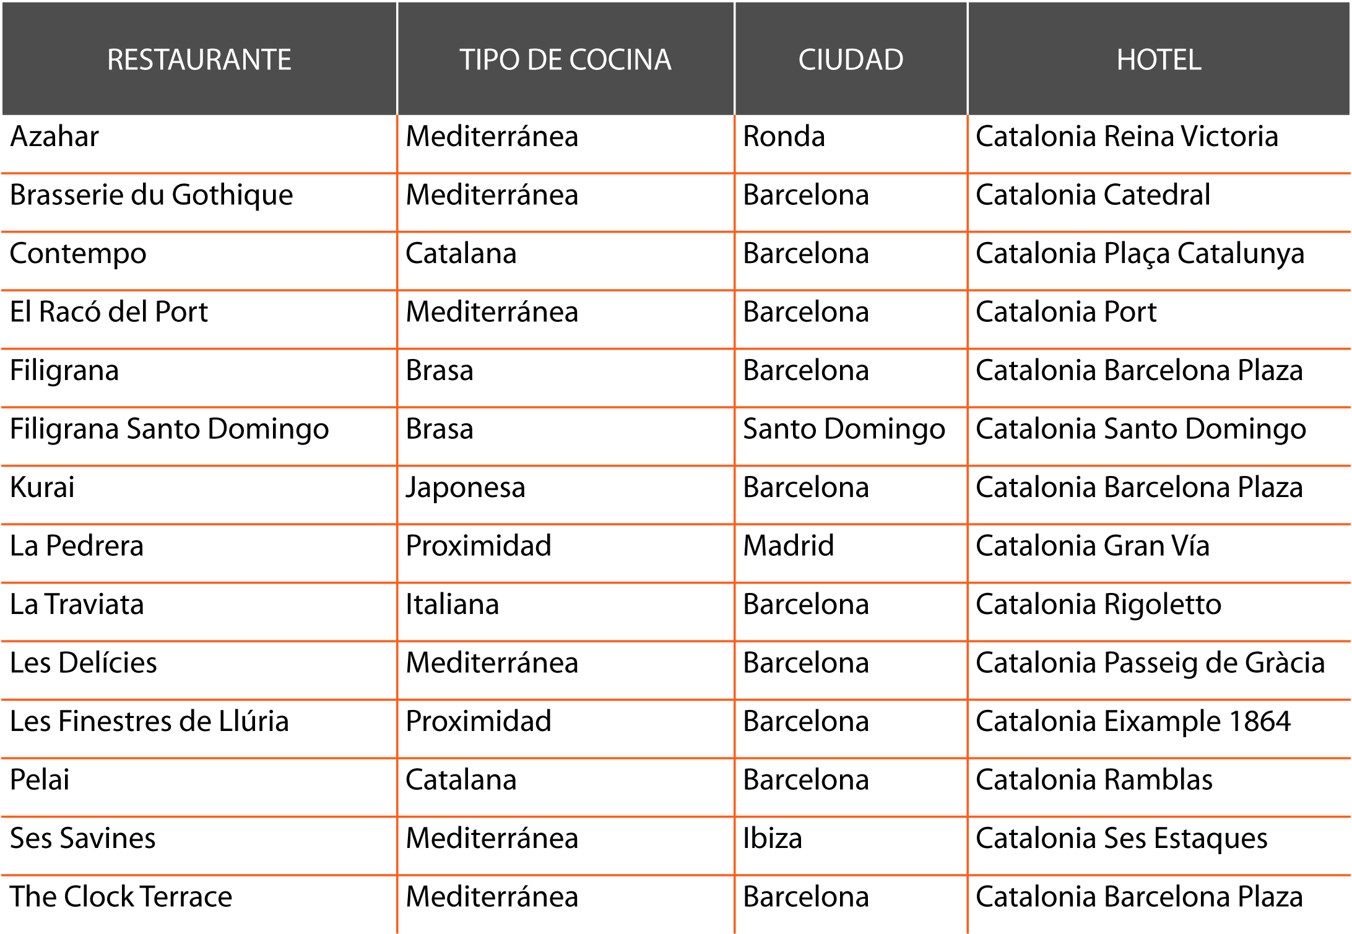Click the Italiana cuisine cell

[x=452, y=604]
